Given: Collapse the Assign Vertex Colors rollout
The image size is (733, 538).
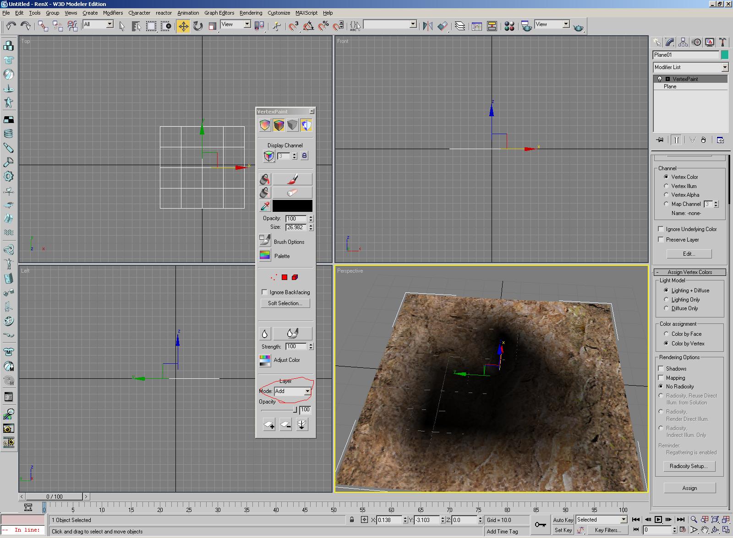Looking at the screenshot, I should click(689, 272).
